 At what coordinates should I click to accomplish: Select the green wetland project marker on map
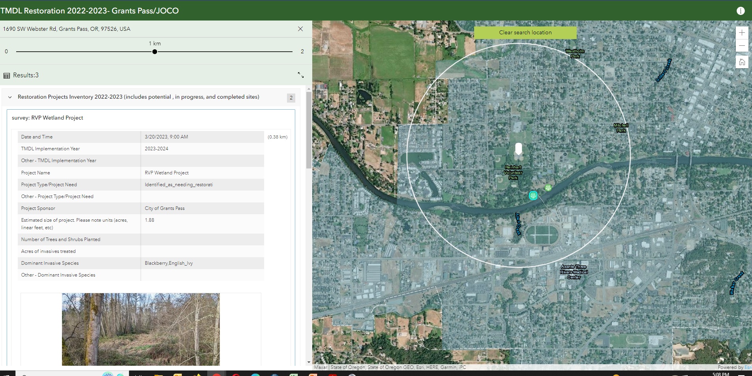[548, 188]
